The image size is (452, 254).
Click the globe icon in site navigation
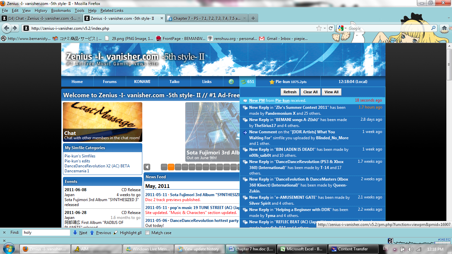pyautogui.click(x=231, y=82)
